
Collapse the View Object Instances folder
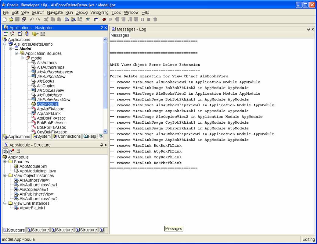[5, 175]
